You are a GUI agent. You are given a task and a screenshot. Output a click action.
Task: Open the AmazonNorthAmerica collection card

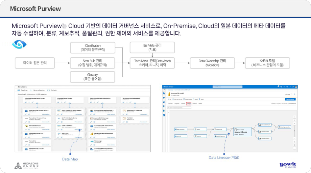point(135,100)
